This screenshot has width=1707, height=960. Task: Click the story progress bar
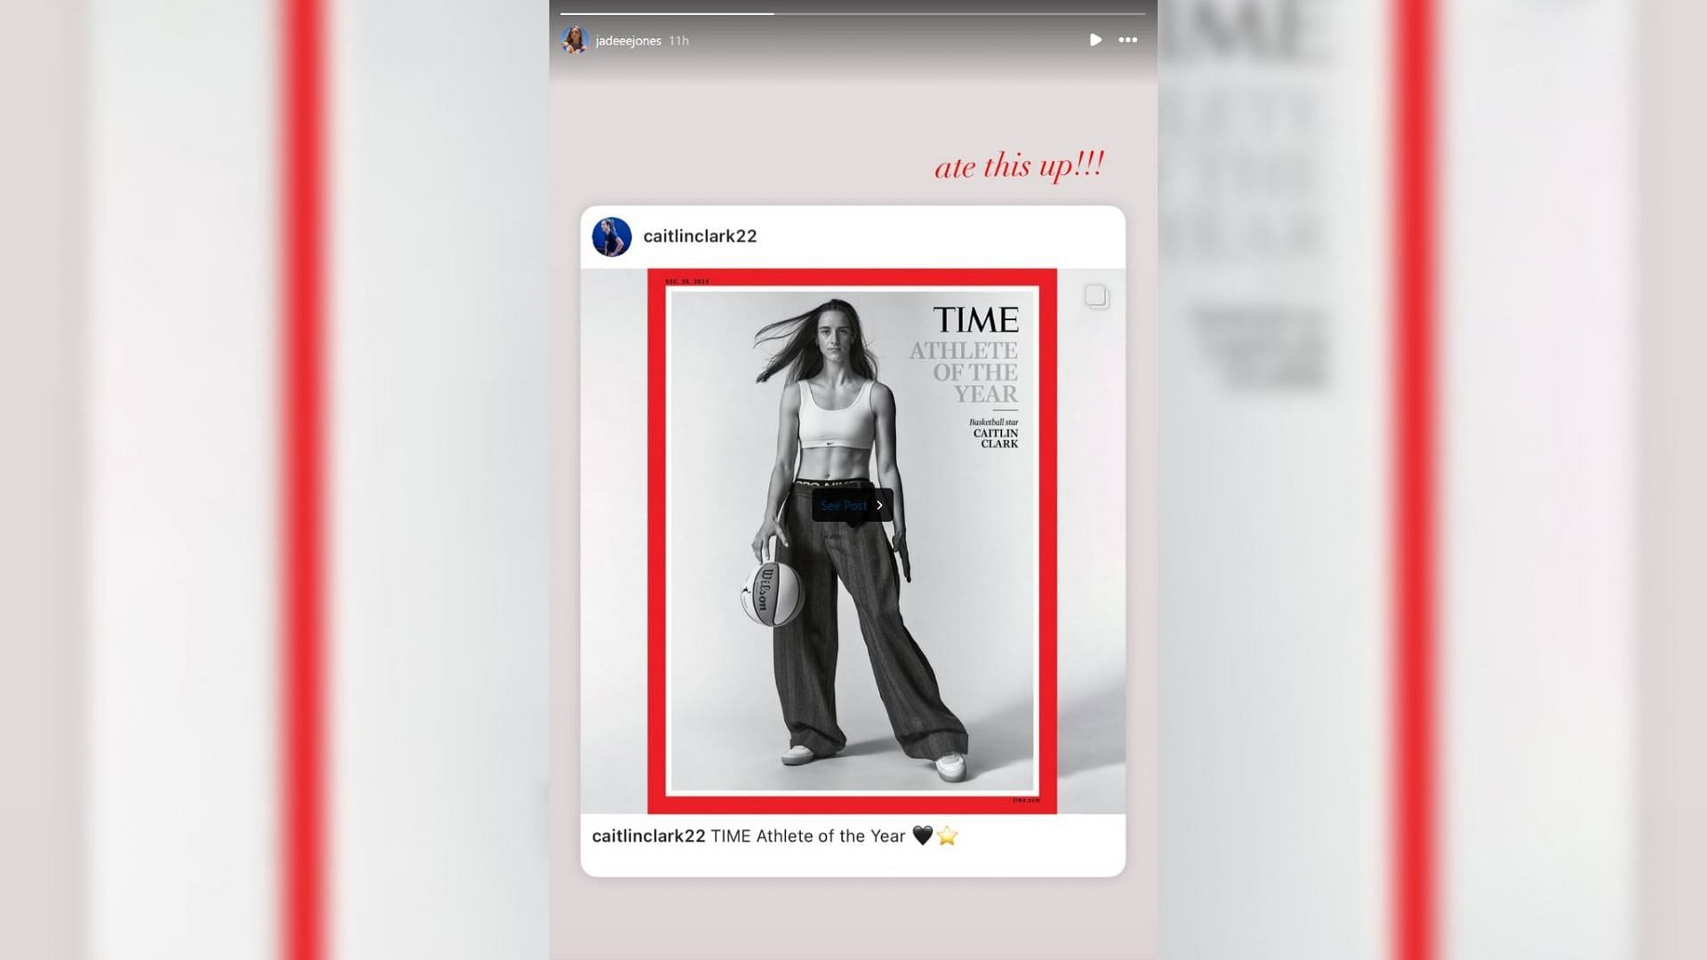point(853,13)
